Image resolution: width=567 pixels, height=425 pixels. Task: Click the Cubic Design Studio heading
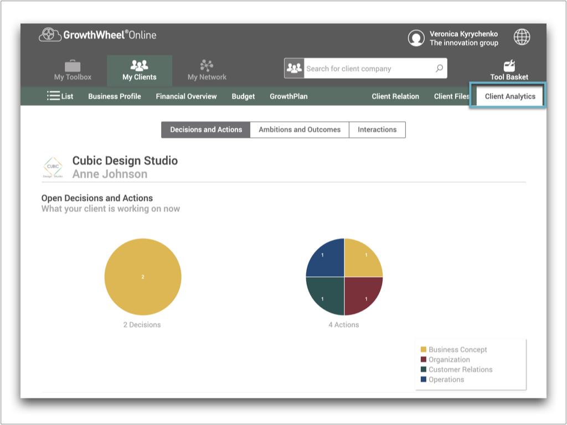(x=125, y=160)
